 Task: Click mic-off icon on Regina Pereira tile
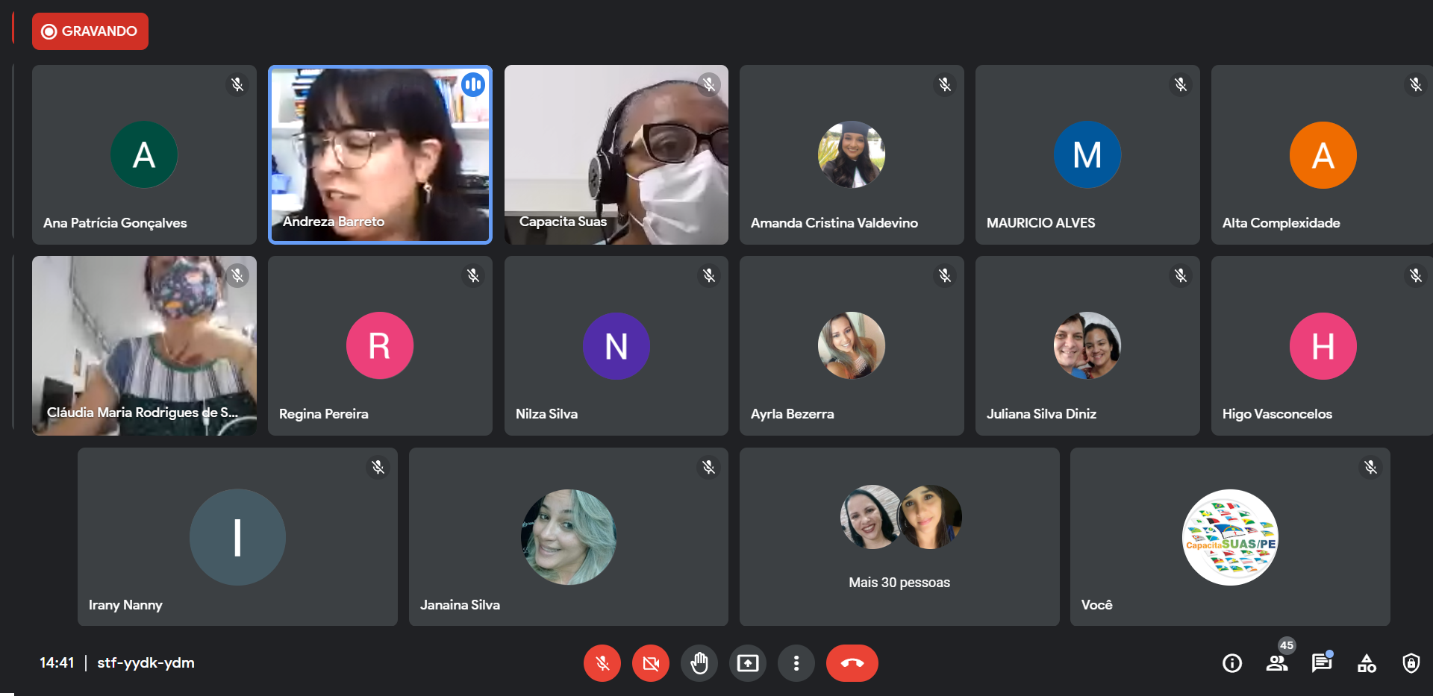(473, 276)
